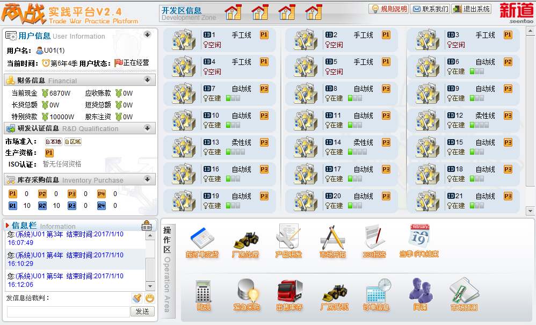
Task: Click 退出系统 exit system
Action: 472,9
